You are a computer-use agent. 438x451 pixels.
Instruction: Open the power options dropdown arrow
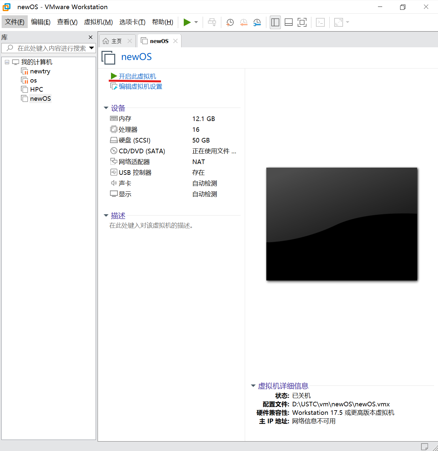tap(196, 22)
